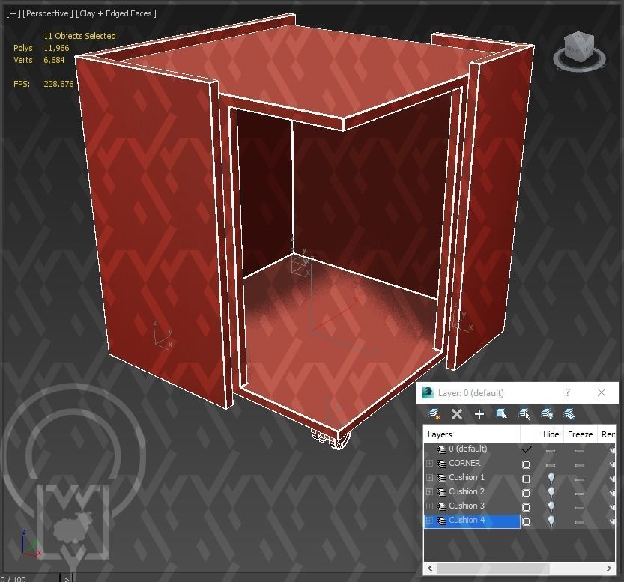Click the time slider next-frame arrow

point(67,579)
